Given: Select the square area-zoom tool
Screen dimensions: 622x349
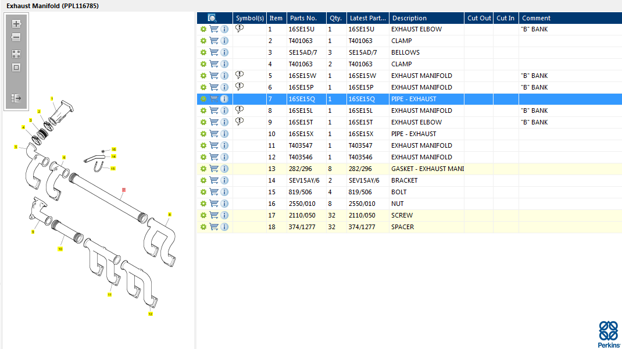Looking at the screenshot, I should point(16,67).
